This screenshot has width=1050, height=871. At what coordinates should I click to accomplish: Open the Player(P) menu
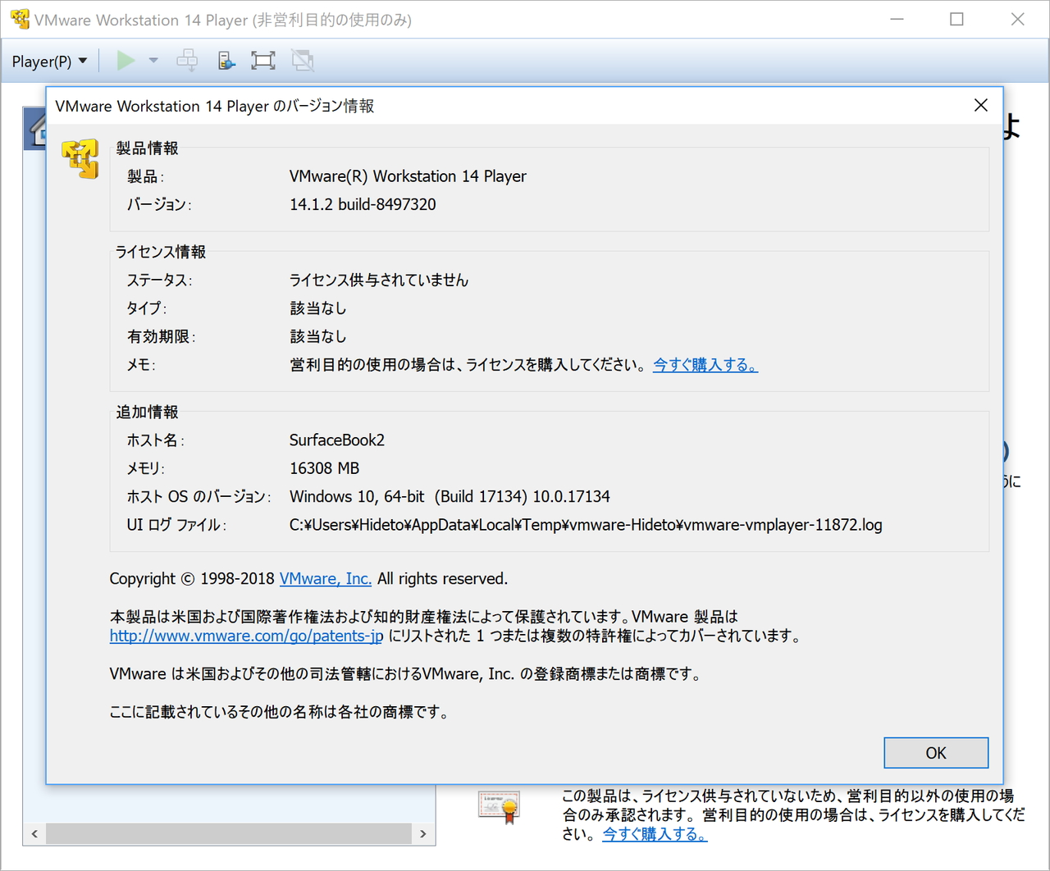(49, 61)
